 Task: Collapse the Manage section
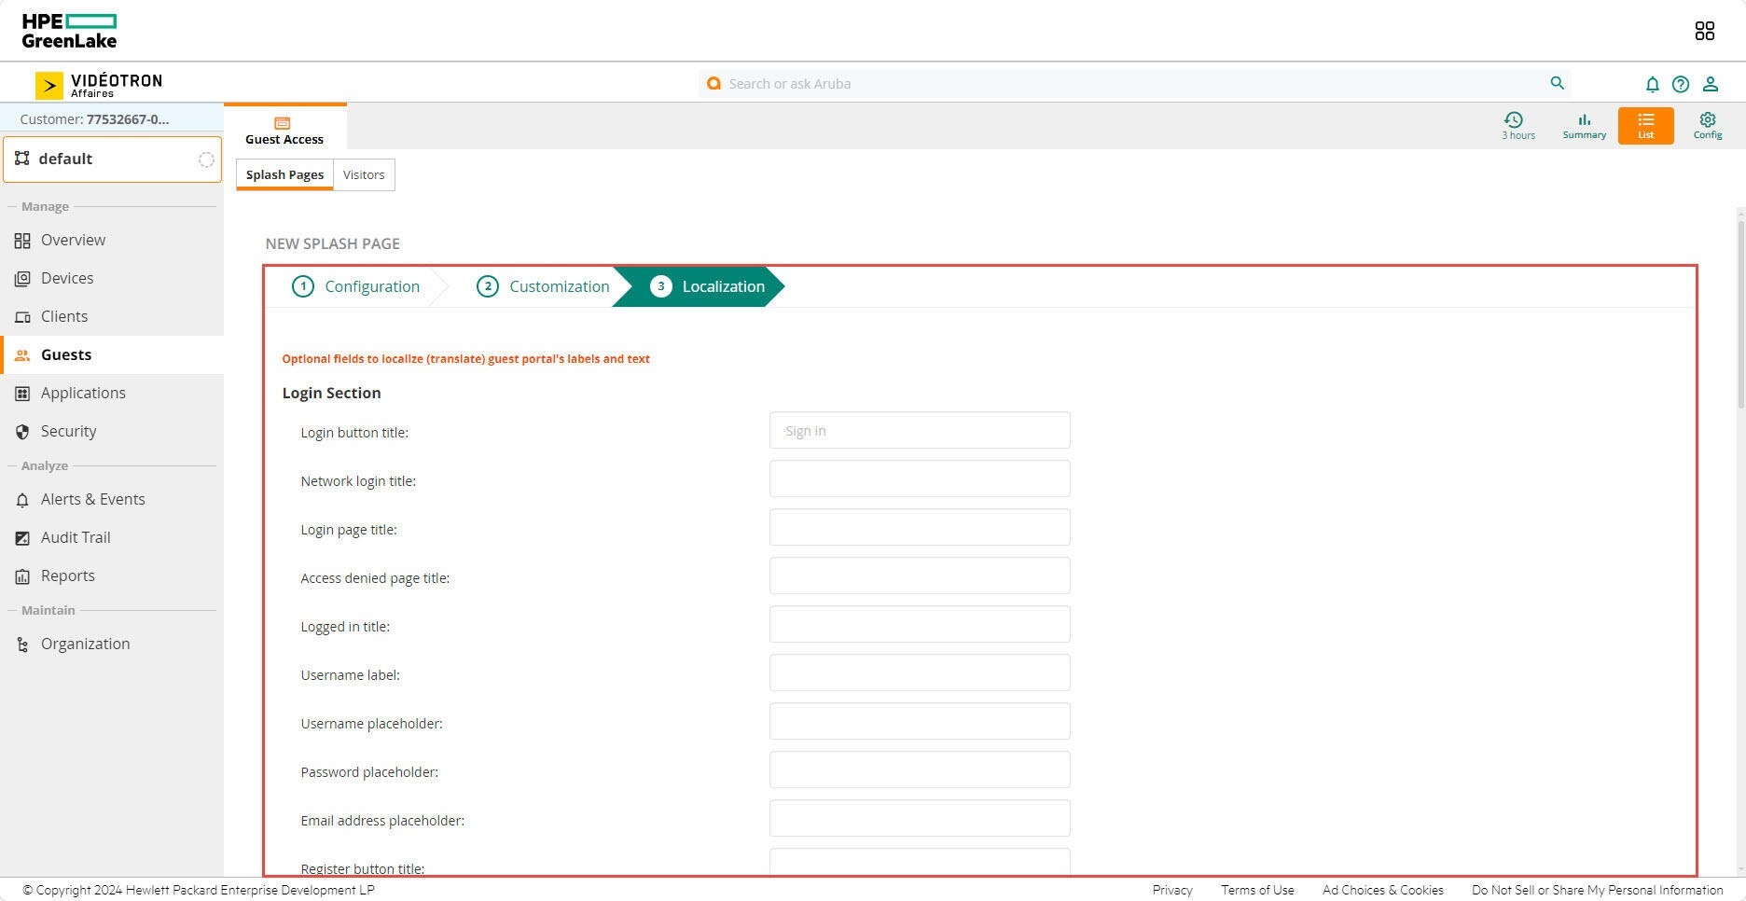pos(44,206)
